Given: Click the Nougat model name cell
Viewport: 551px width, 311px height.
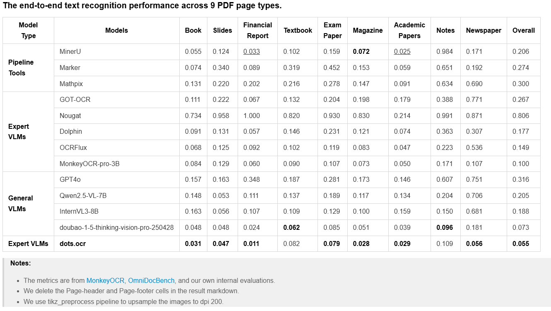Looking at the screenshot, I should pyautogui.click(x=70, y=116).
